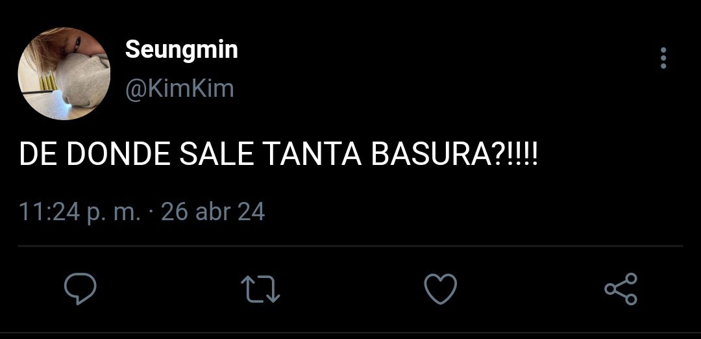Click the 26 abr 24 date

point(213,212)
